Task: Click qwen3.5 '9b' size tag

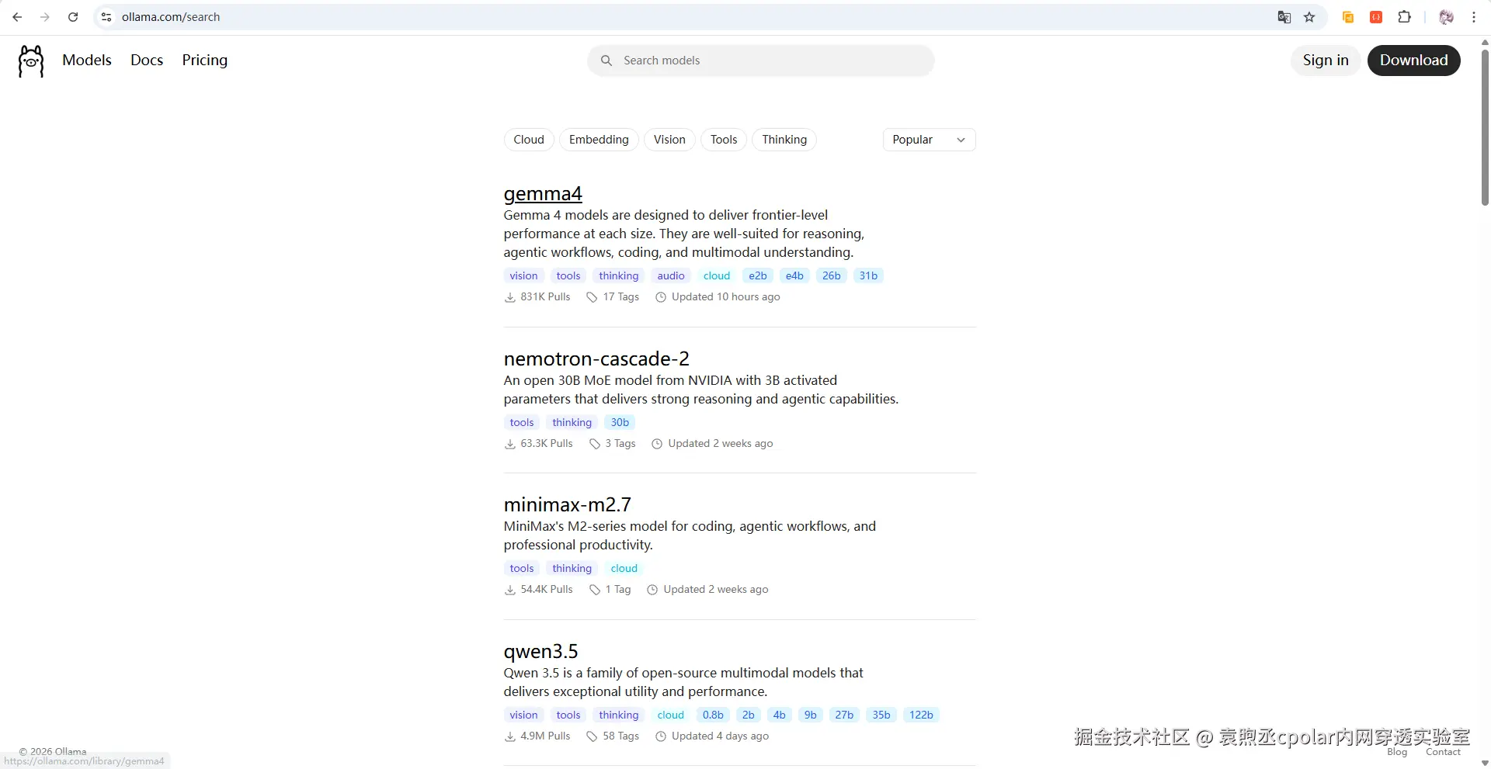Action: (x=811, y=715)
